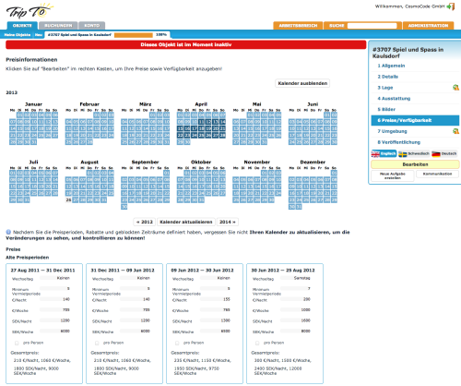The width and height of the screenshot is (461, 386).
Task: Click unshaded day 26 in August calendar
Action: pyautogui.click(x=68, y=200)
